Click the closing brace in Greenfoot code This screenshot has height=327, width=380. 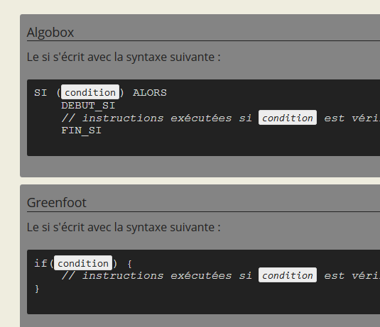(37, 289)
